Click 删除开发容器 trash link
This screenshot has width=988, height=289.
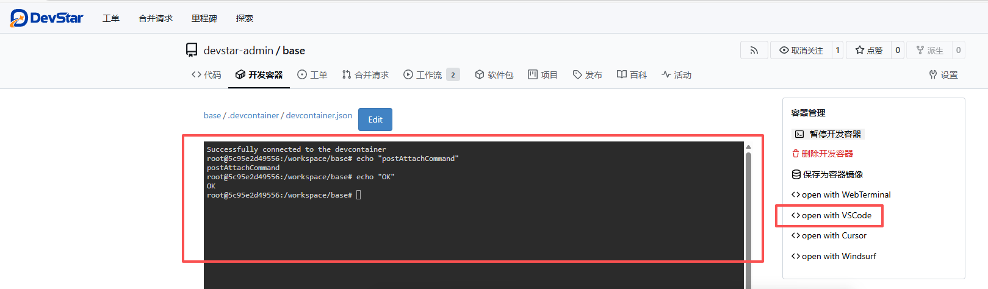tap(822, 154)
